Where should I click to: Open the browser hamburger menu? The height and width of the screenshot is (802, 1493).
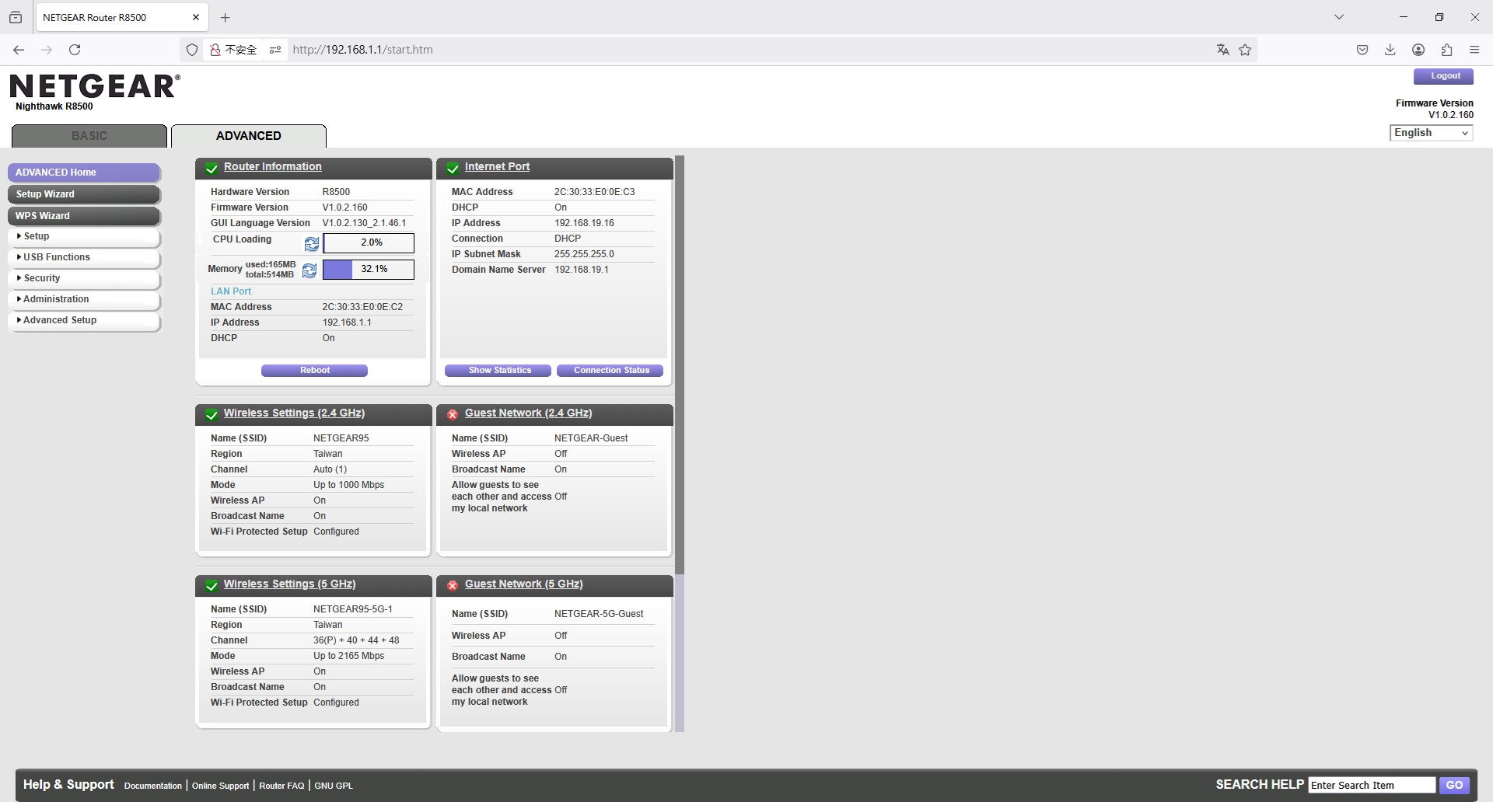click(x=1474, y=50)
